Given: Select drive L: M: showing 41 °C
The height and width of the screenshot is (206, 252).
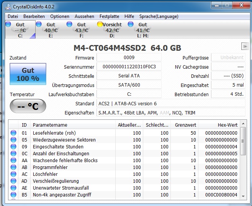Looking at the screenshot, I should [x=143, y=30].
